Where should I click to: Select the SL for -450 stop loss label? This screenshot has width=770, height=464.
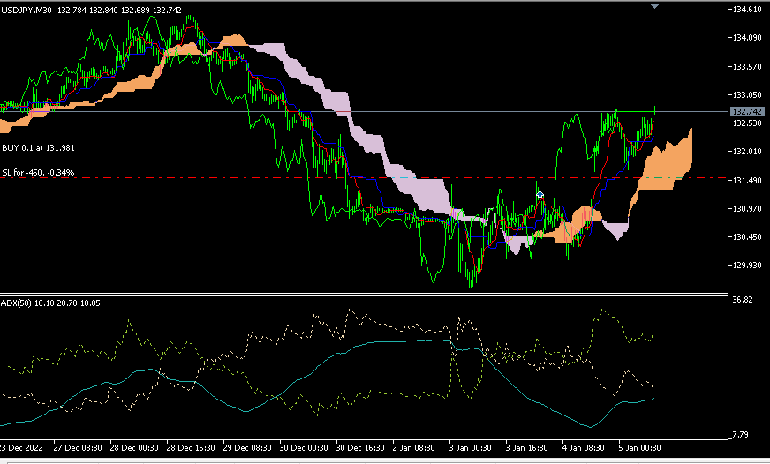[38, 173]
